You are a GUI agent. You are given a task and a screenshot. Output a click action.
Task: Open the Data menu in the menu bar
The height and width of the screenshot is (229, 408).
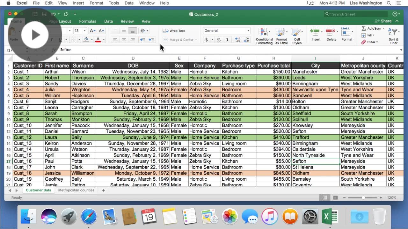click(x=129, y=3)
